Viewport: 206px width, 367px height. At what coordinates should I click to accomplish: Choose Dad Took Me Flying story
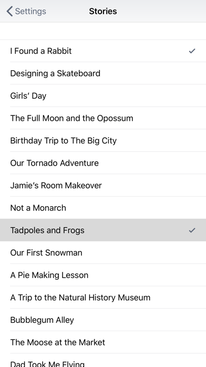(x=103, y=361)
